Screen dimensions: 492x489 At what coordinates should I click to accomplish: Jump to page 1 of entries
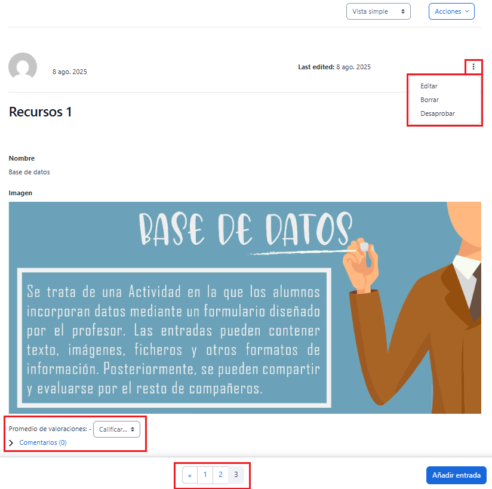(205, 475)
